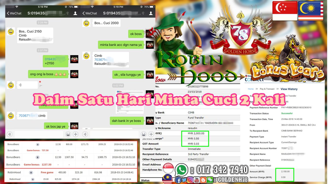
Task: Tap the emoji icon below 'dah bank in ye boss'
Action: pyautogui.click(x=143, y=134)
